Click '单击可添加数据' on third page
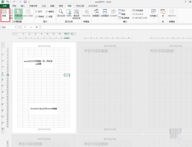The width and height of the screenshot is (192, 147). click(162, 51)
